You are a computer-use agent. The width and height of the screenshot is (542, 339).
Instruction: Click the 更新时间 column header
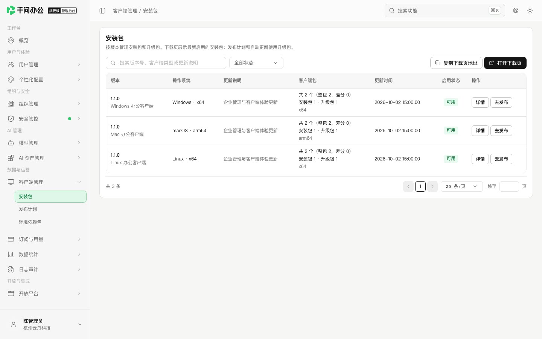tap(384, 81)
